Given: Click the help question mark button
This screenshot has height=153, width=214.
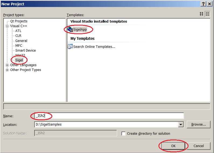Looking at the screenshot, I should click(x=203, y=4).
